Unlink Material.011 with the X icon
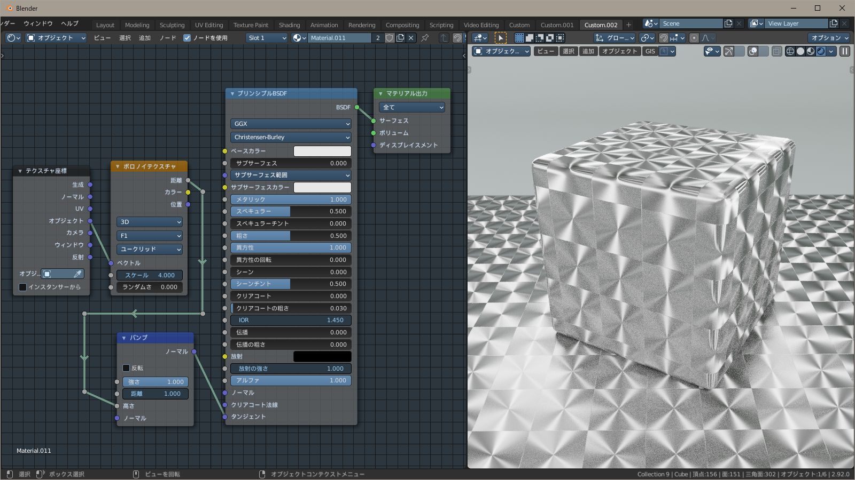The width and height of the screenshot is (855, 480). coord(411,38)
